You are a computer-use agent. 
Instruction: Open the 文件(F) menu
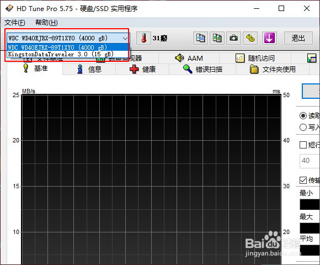pos(15,23)
